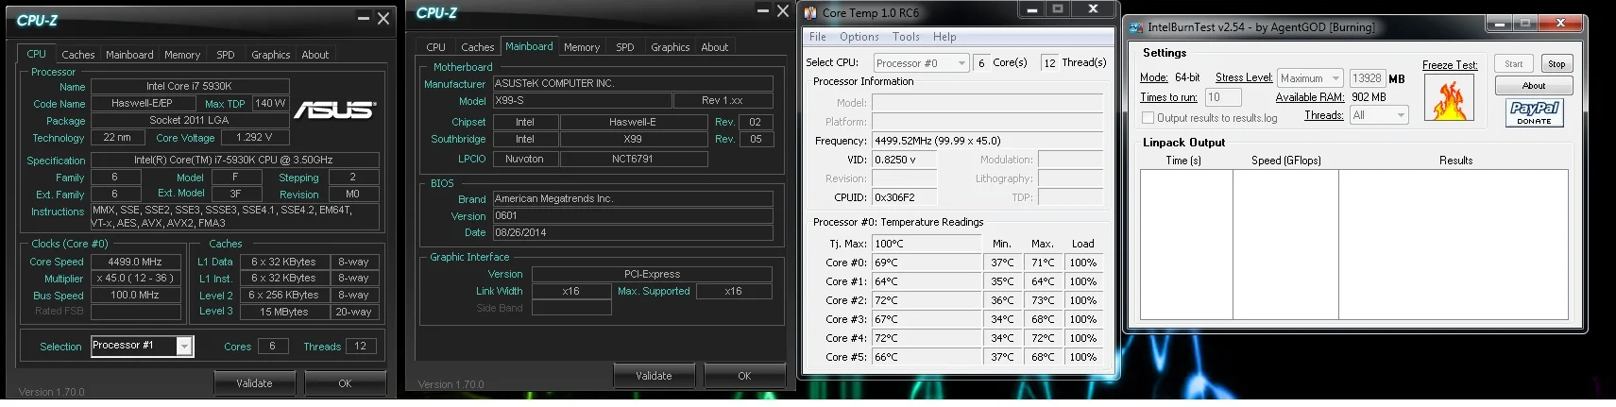Open the Tools menu in Core Temp
The image size is (1616, 407).
click(x=906, y=37)
